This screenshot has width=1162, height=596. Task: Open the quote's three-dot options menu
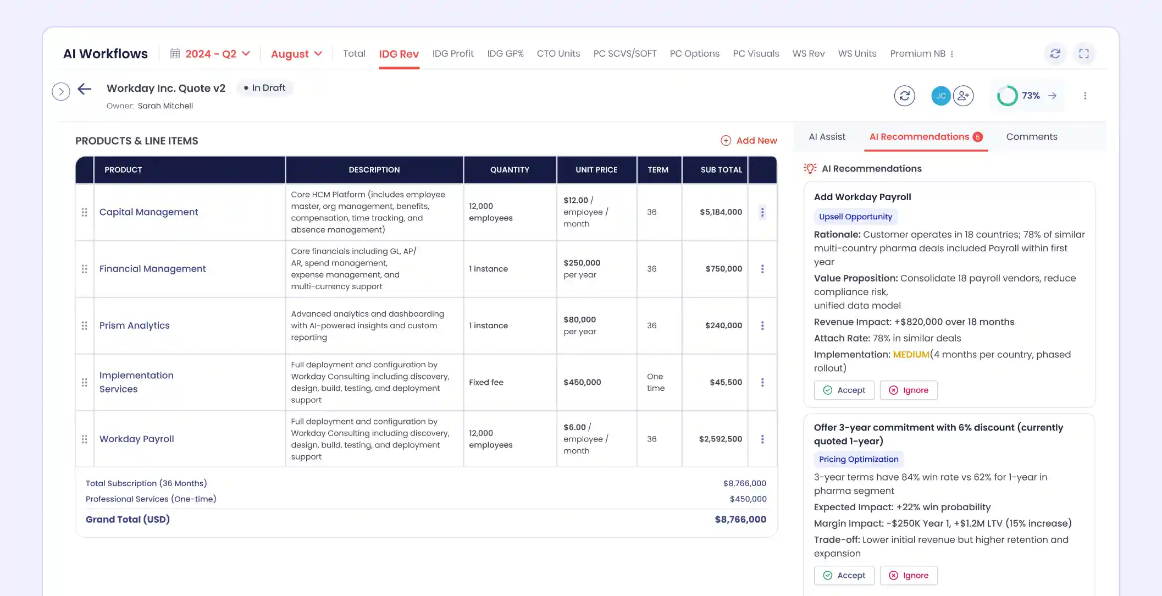(x=1084, y=96)
